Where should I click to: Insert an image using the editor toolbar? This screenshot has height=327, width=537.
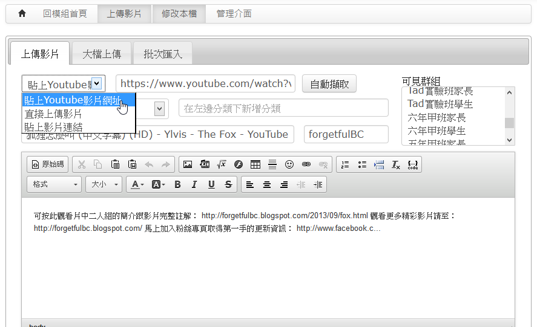(x=188, y=164)
